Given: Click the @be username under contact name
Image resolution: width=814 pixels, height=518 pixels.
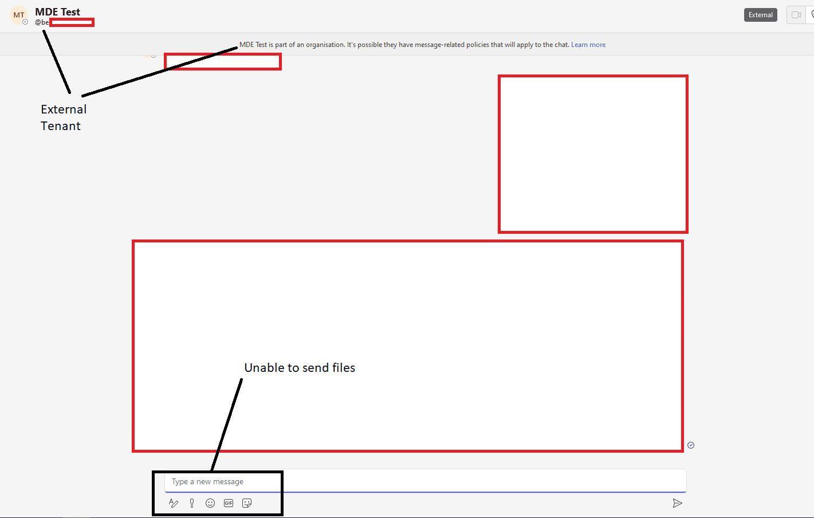Looking at the screenshot, I should click(42, 22).
